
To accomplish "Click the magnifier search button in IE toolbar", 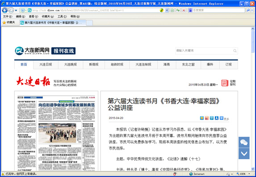I will 248,10.
